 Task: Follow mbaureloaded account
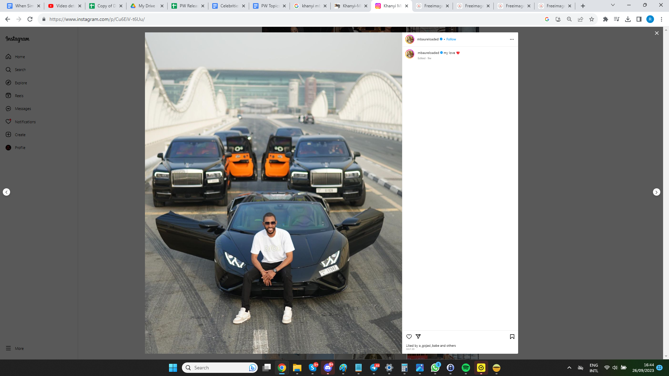(451, 39)
